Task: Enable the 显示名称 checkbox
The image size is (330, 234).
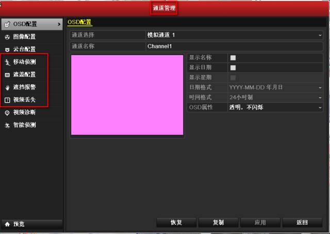Action: click(233, 58)
